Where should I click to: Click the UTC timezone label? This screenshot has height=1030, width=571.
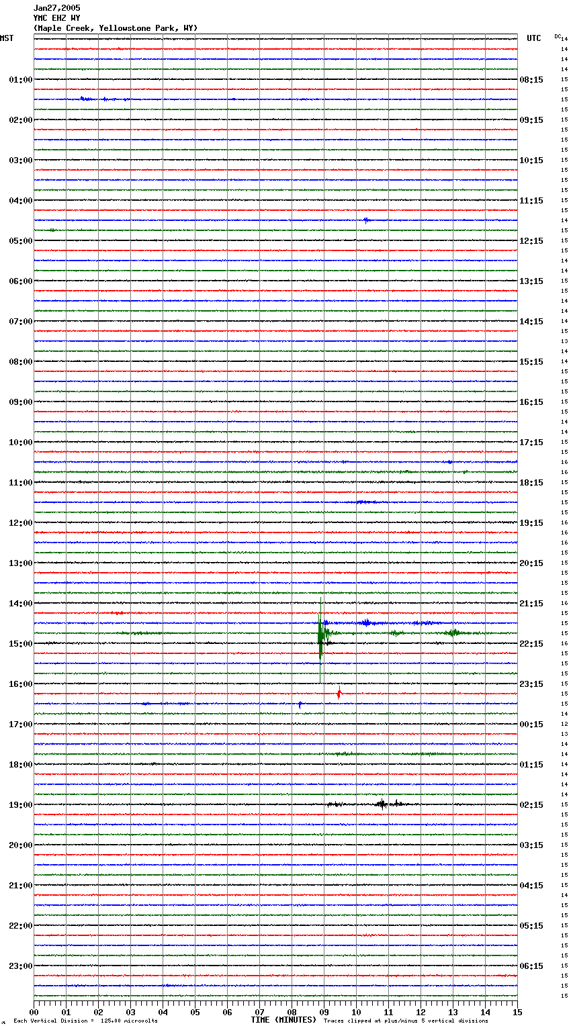tap(534, 38)
